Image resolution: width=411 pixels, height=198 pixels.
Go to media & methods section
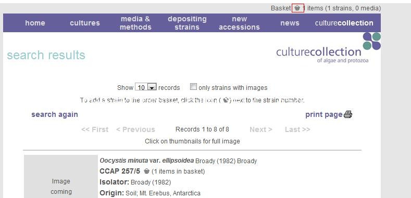(x=135, y=23)
